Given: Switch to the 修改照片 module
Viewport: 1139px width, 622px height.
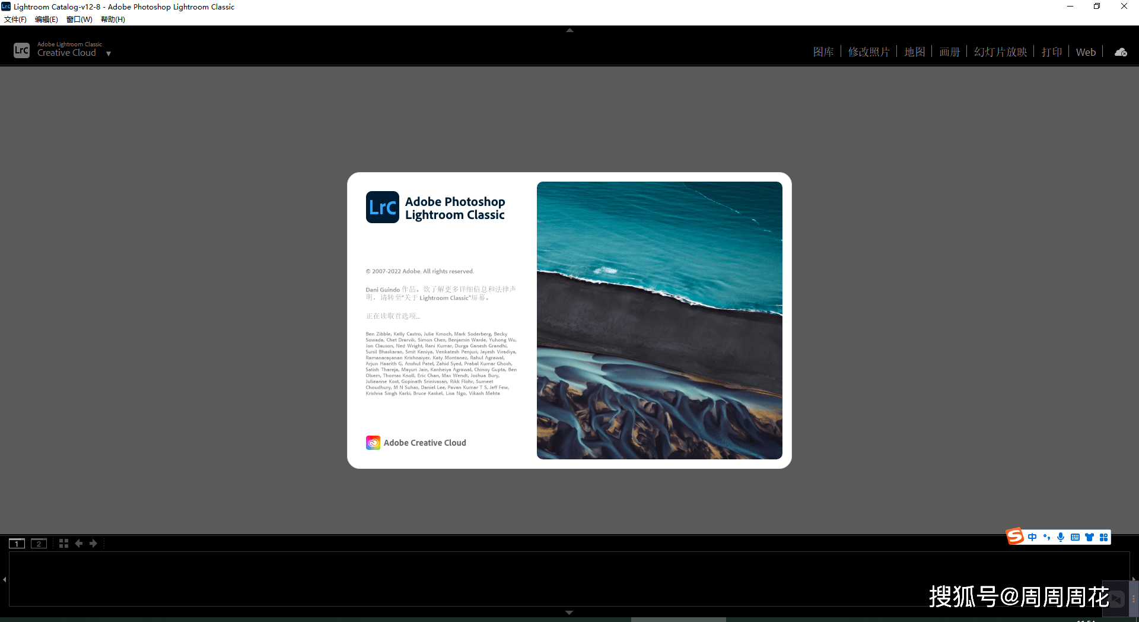Looking at the screenshot, I should pyautogui.click(x=868, y=52).
